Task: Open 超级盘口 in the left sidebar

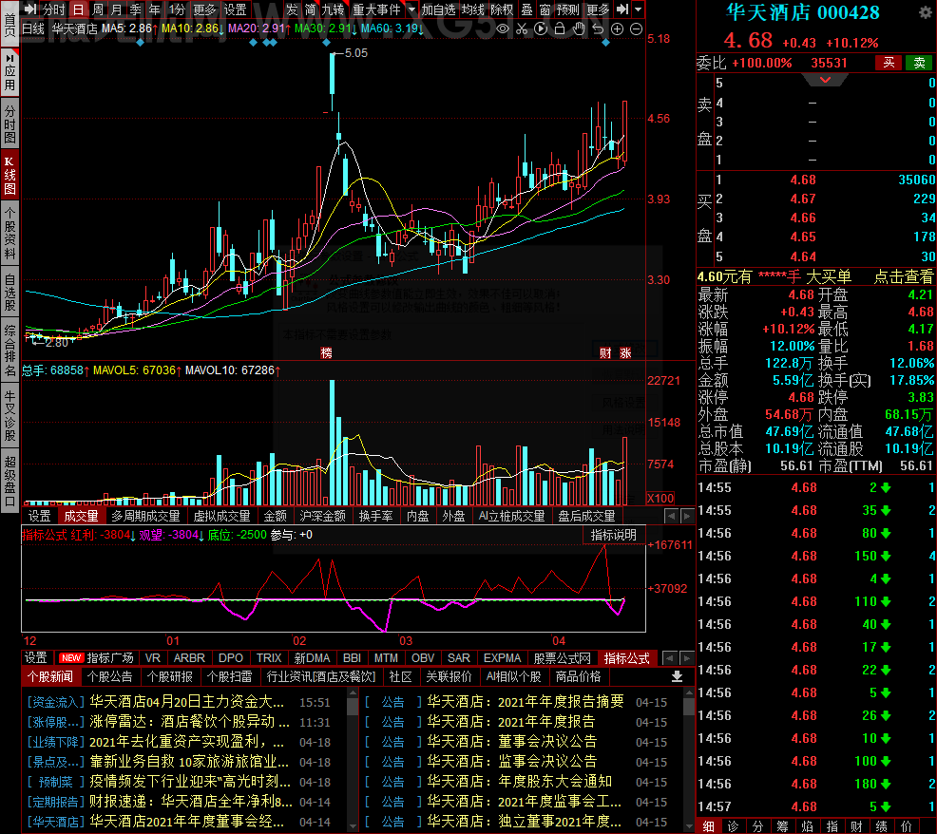Action: pyautogui.click(x=10, y=481)
